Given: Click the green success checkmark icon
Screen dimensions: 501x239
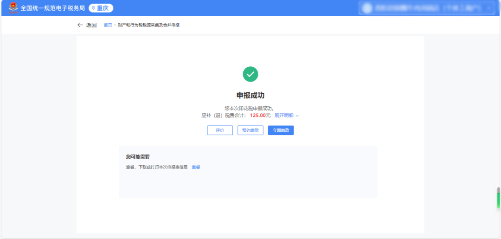Looking at the screenshot, I should 250,74.
